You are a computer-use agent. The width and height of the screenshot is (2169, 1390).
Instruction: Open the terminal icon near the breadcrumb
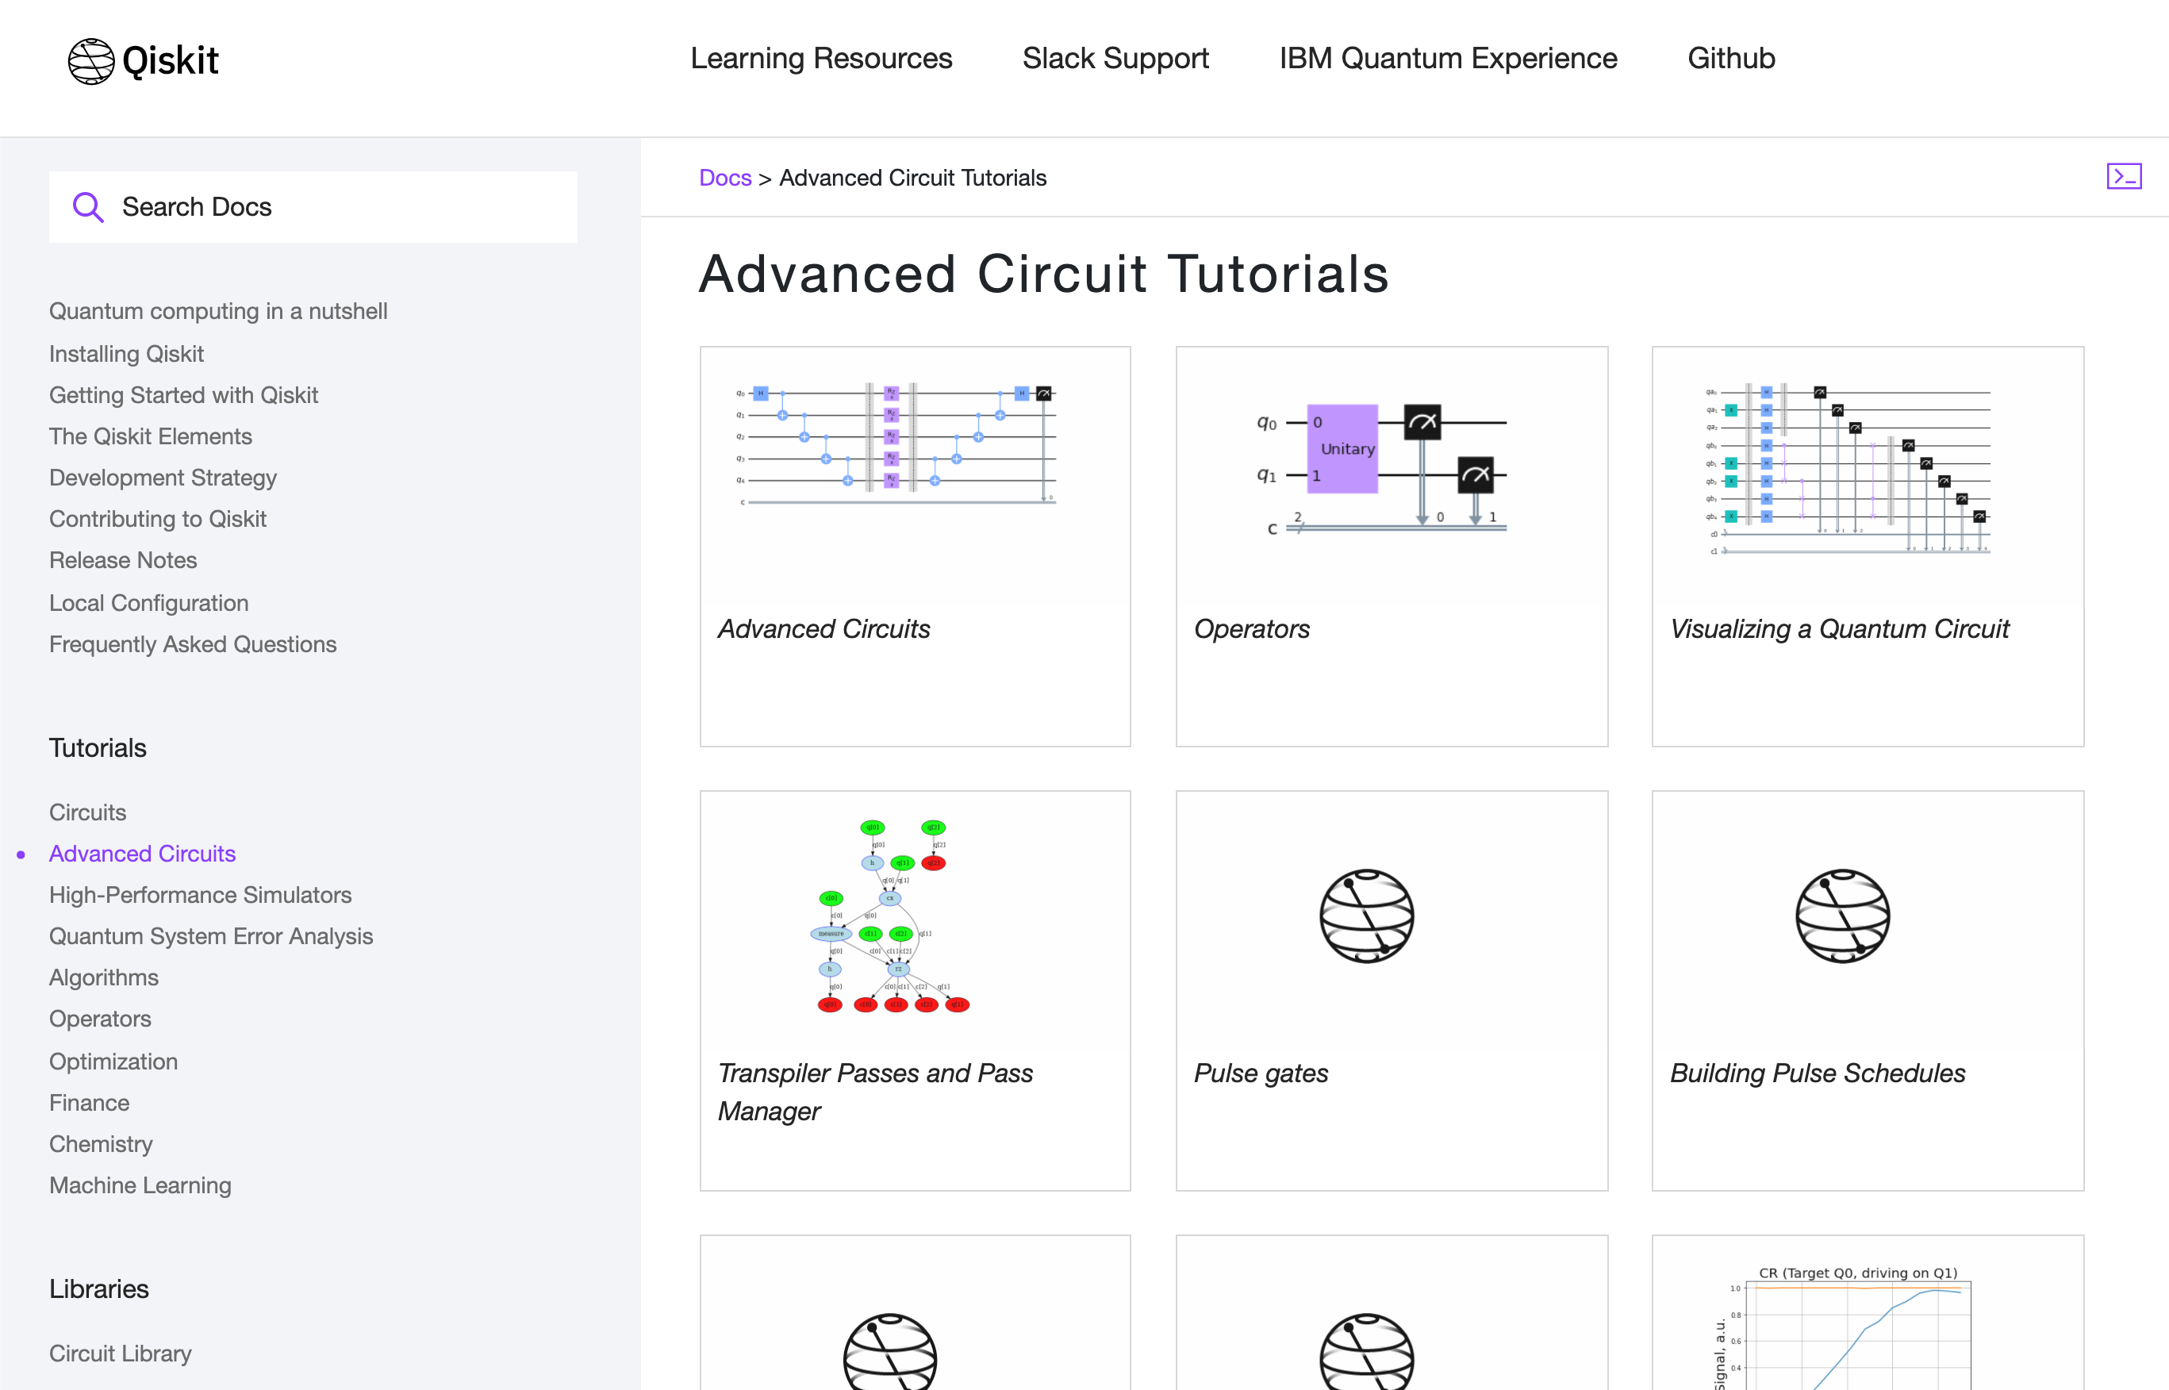[2125, 176]
